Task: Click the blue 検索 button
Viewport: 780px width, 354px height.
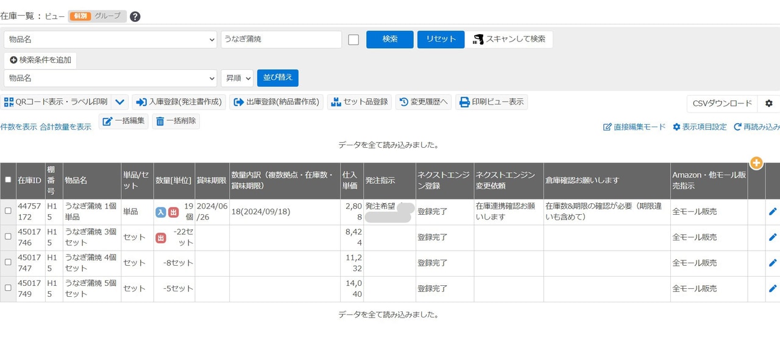Action: coord(389,40)
